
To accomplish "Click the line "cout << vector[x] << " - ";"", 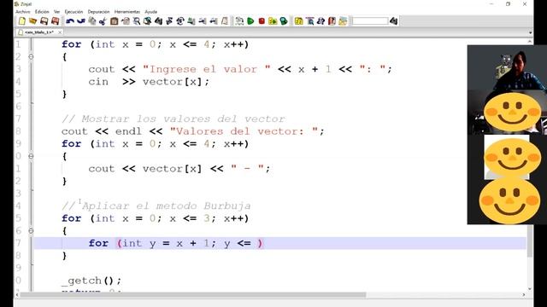I will point(179,169).
